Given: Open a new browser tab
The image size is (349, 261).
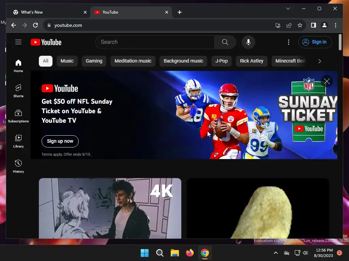Looking at the screenshot, I should 180,12.
